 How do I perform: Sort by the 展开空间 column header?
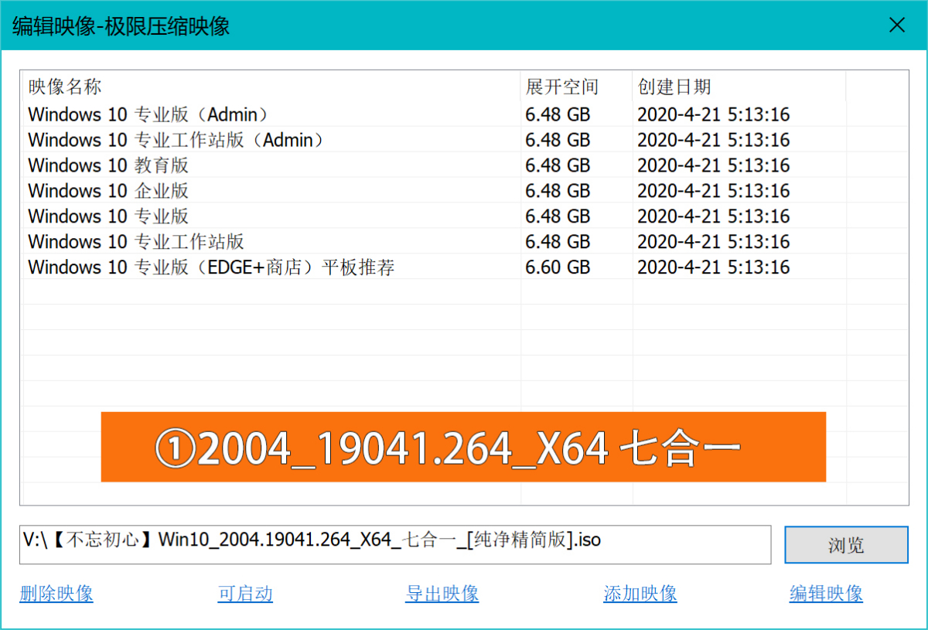click(x=562, y=87)
